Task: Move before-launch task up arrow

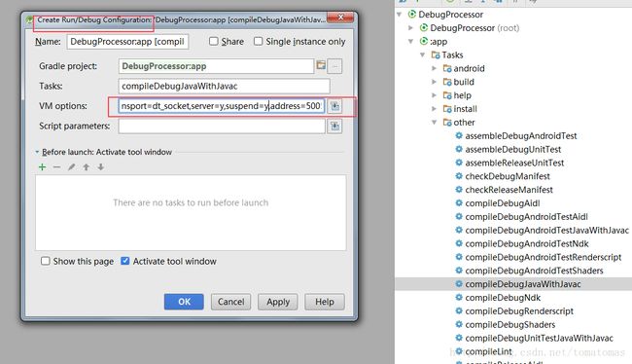Action: pyautogui.click(x=87, y=167)
